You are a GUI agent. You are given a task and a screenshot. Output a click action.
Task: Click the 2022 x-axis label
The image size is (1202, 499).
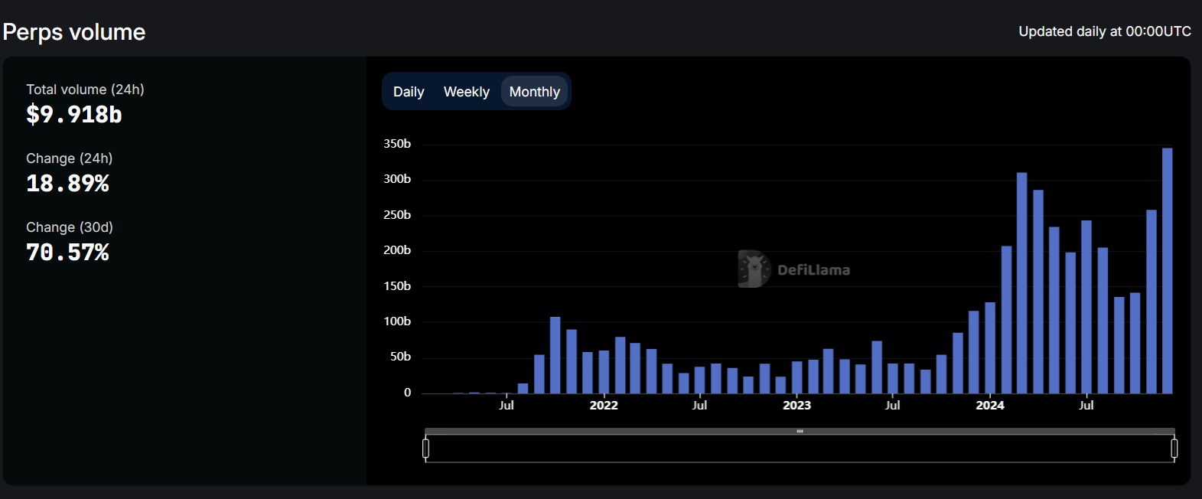604,406
